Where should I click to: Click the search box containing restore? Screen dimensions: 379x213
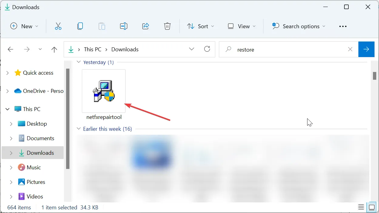(x=288, y=49)
